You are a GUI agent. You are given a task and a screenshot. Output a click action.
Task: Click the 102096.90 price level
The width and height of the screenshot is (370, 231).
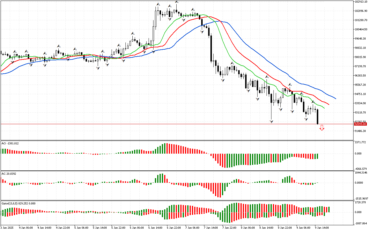361,11
